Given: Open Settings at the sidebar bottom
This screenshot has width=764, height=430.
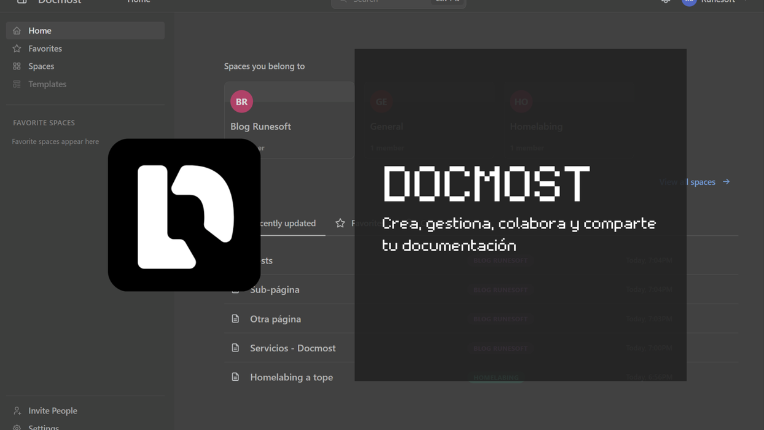Looking at the screenshot, I should (x=44, y=426).
